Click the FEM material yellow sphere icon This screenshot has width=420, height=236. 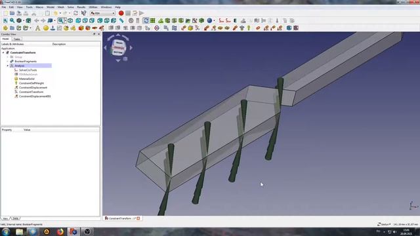pos(46,28)
